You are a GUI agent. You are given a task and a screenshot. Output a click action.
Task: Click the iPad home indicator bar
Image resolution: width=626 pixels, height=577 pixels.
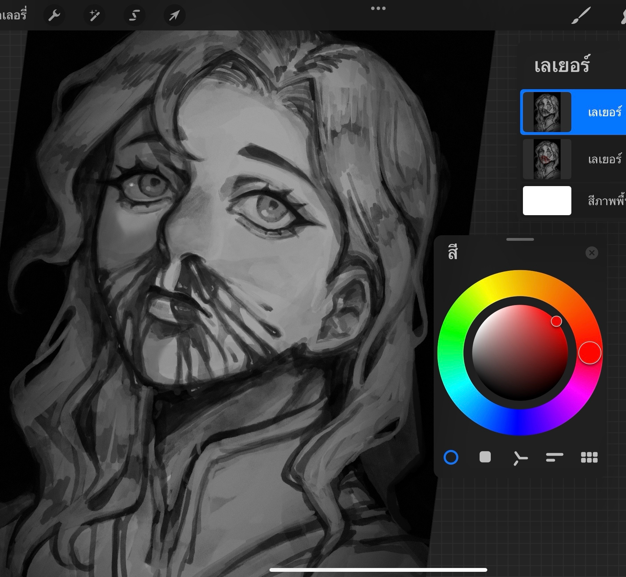(378, 570)
